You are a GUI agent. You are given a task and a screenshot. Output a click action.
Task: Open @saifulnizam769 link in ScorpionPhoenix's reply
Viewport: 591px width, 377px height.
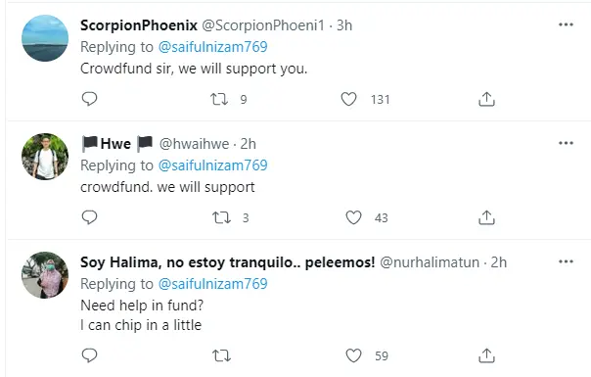(x=213, y=47)
